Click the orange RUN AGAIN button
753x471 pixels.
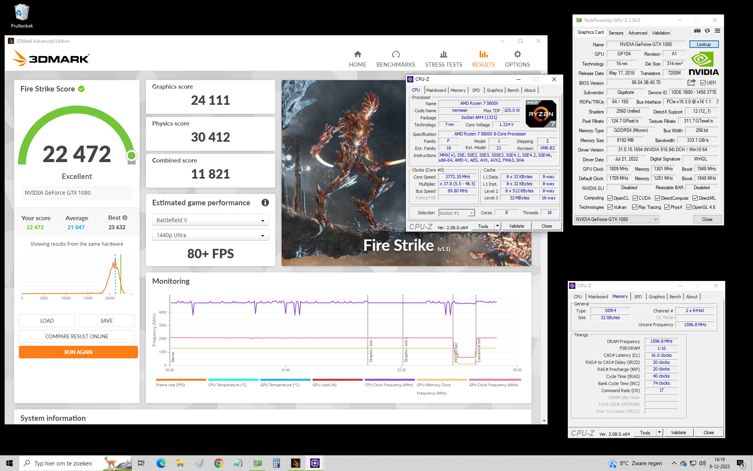click(x=78, y=352)
